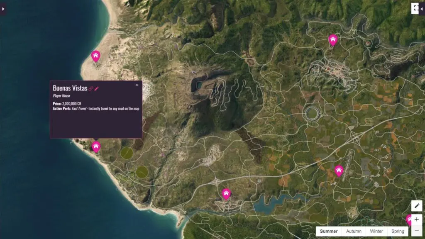Edit Buenas Vistas using the pink pencil icon
Image resolution: width=425 pixels, height=239 pixels.
tap(97, 88)
